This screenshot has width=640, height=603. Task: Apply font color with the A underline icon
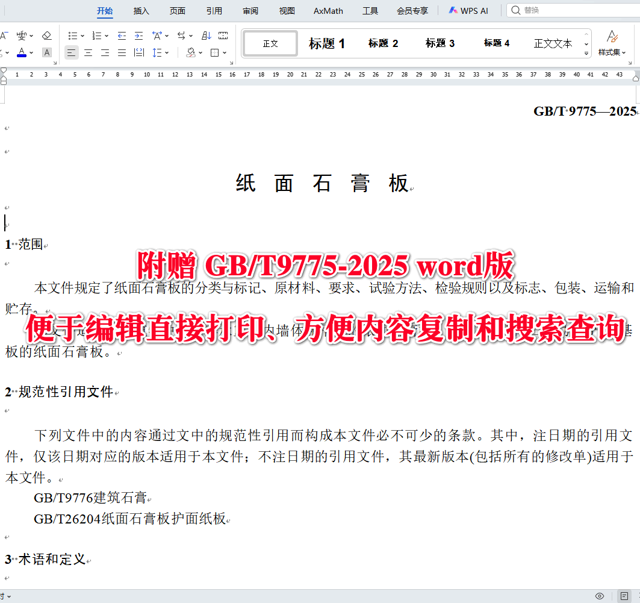[22, 52]
